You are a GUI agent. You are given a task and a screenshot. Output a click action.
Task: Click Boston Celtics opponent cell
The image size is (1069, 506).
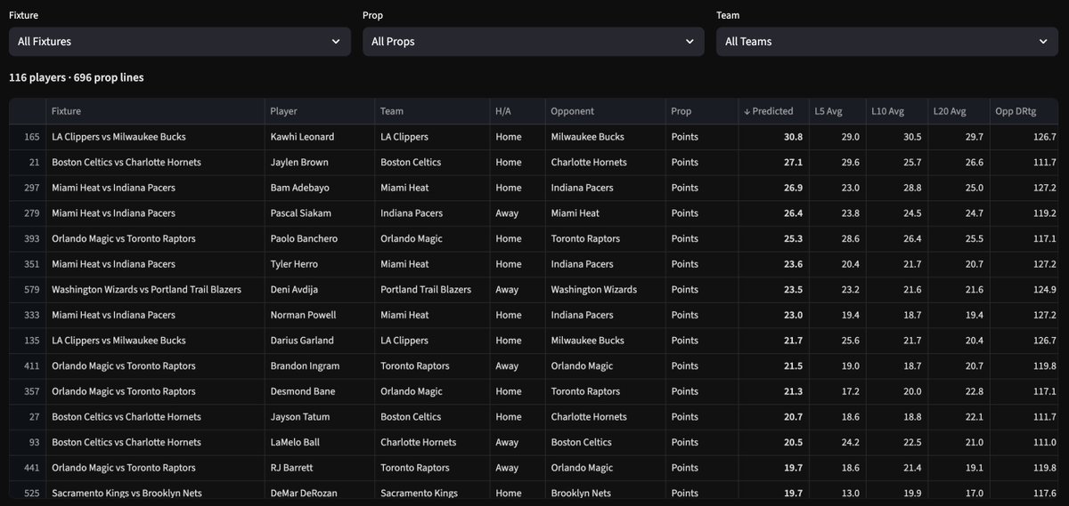[x=604, y=442]
